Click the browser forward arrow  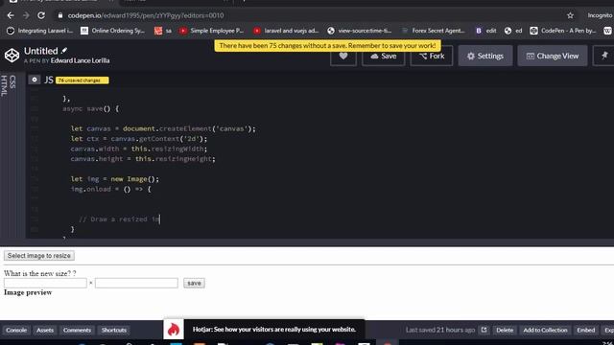[26, 15]
